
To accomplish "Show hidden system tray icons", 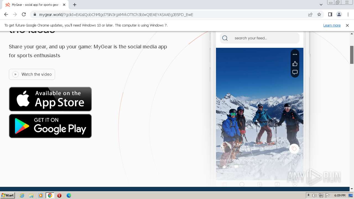I will [x=308, y=195].
